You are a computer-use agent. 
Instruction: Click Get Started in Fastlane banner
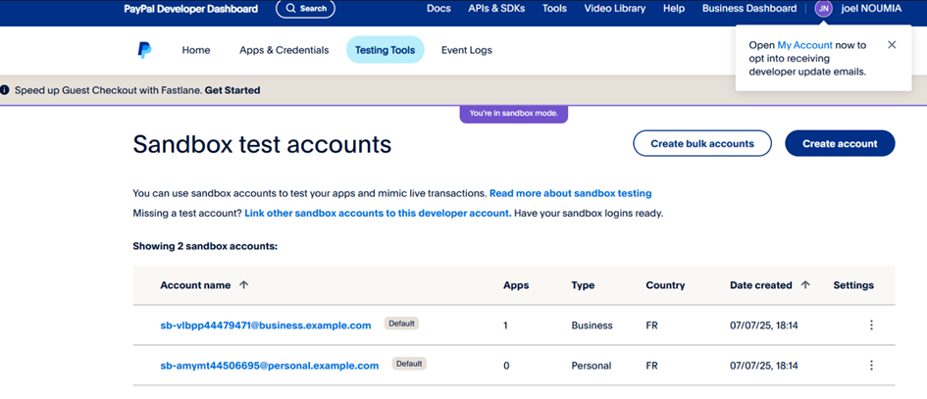click(232, 90)
